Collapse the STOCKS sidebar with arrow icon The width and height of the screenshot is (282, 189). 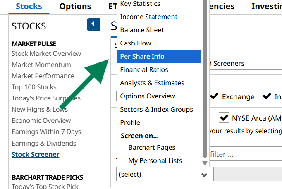(93, 25)
